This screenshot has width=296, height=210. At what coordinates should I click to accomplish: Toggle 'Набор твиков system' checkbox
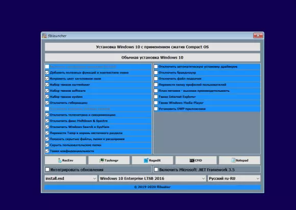[47, 97]
